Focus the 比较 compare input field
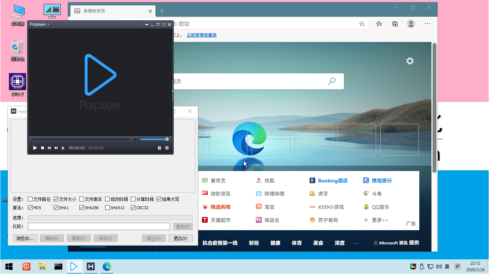489x274 pixels. 99,227
